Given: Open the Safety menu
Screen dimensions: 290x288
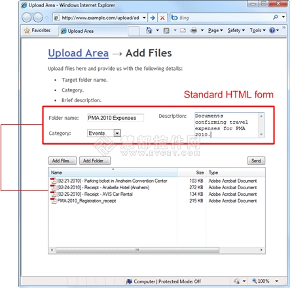Looking at the screenshot, I should tap(236, 30).
